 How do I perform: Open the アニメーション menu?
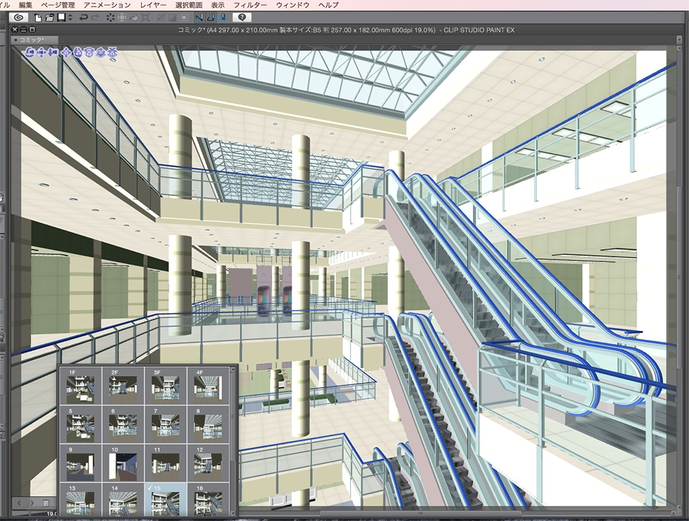(x=107, y=5)
